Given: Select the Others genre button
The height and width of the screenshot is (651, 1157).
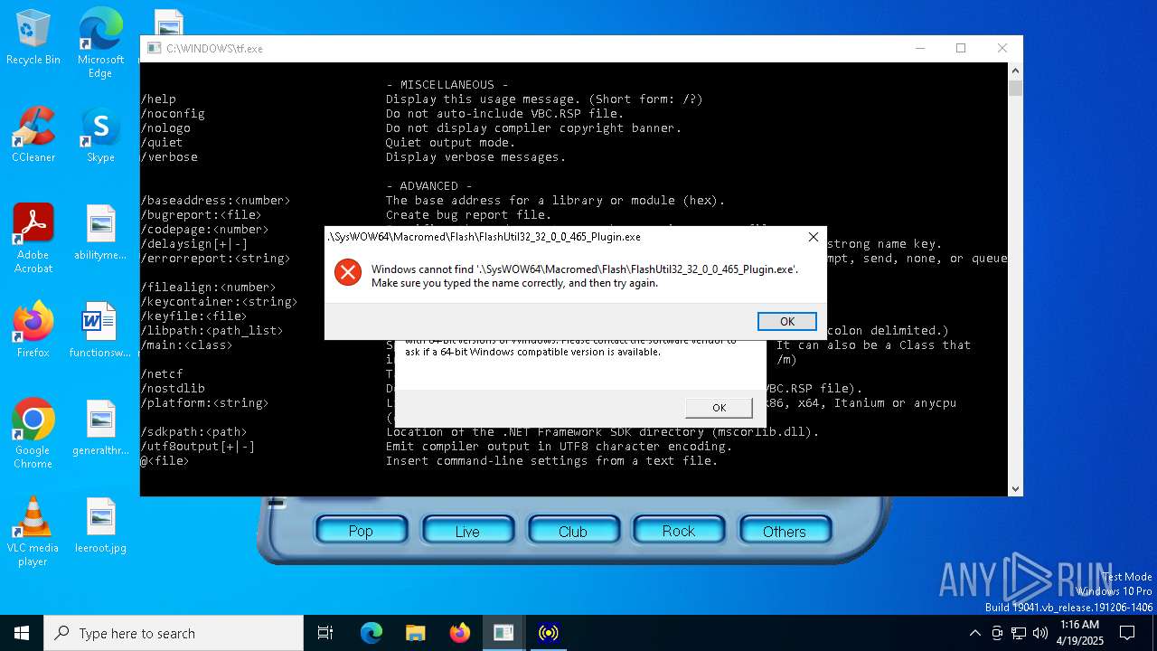Looking at the screenshot, I should (785, 531).
